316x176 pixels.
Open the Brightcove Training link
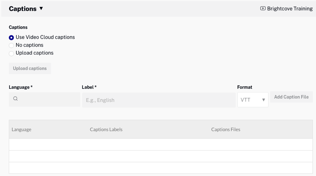(x=290, y=9)
